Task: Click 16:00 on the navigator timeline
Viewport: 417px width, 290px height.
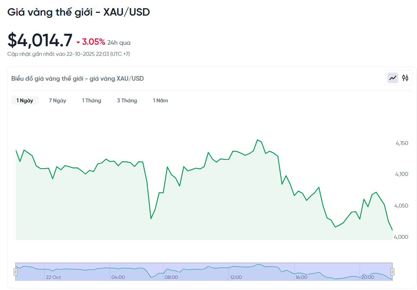Action: tap(301, 277)
